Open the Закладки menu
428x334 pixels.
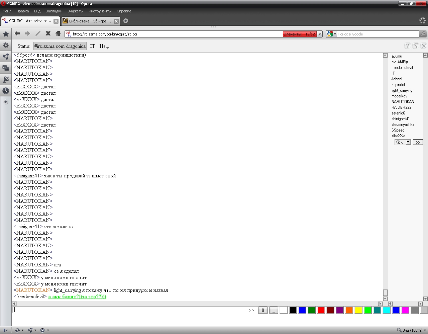[x=54, y=11]
